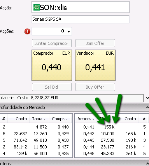The height and width of the screenshot is (166, 149).
Task: Click the Vende... column header
Action: 86,119
